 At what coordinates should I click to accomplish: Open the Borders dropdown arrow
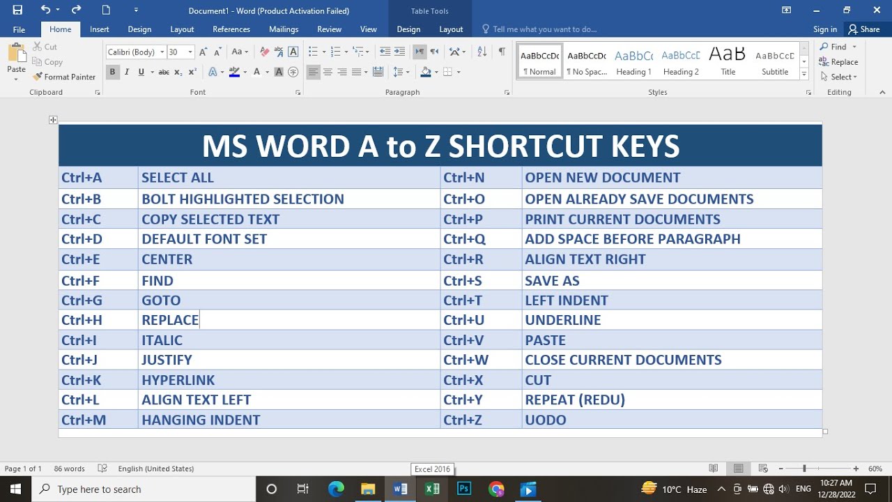pos(459,72)
